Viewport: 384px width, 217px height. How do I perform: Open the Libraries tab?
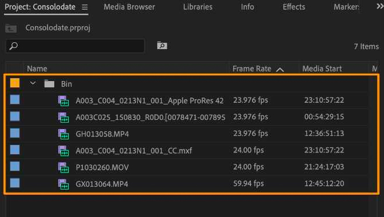(198, 7)
